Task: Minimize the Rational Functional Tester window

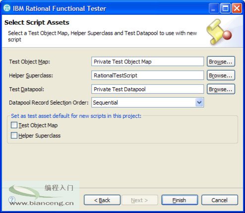Action: pos(213,8)
